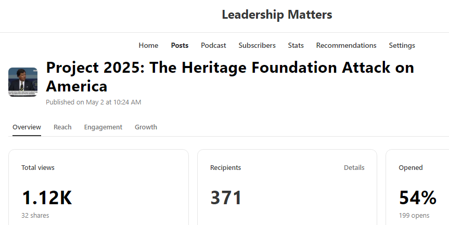Navigate to the Subscribers page
The width and height of the screenshot is (449, 225).
pyautogui.click(x=257, y=45)
